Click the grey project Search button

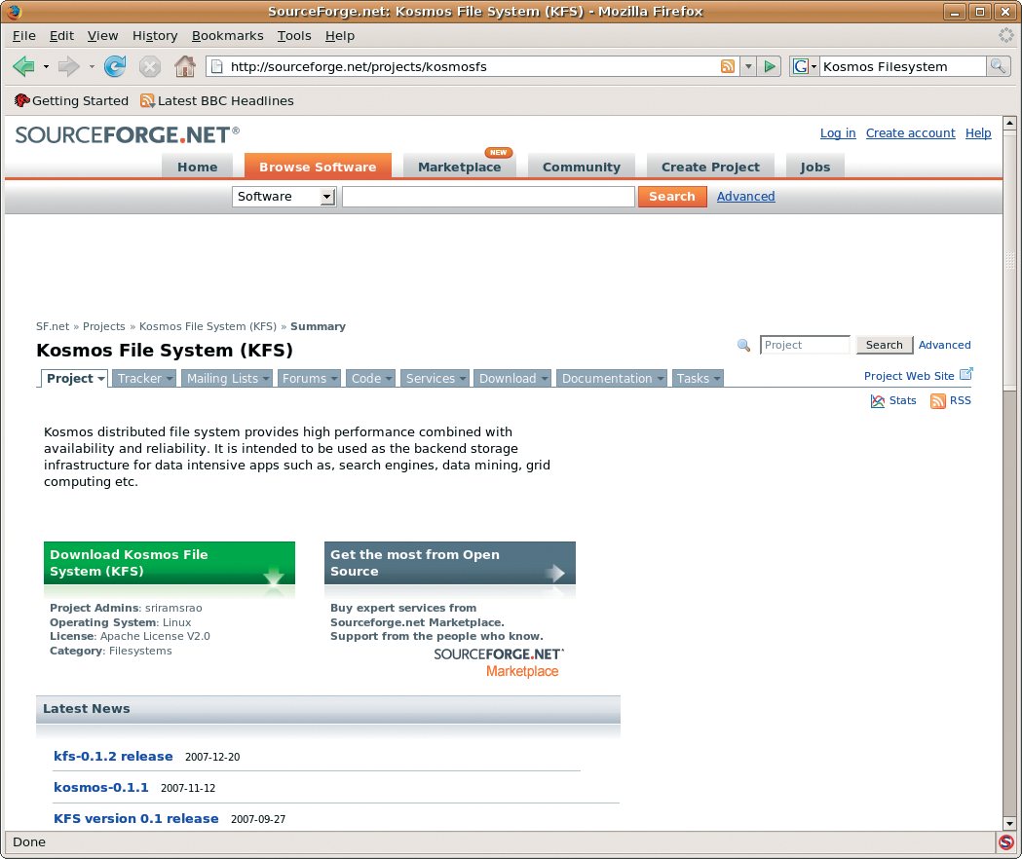[885, 345]
